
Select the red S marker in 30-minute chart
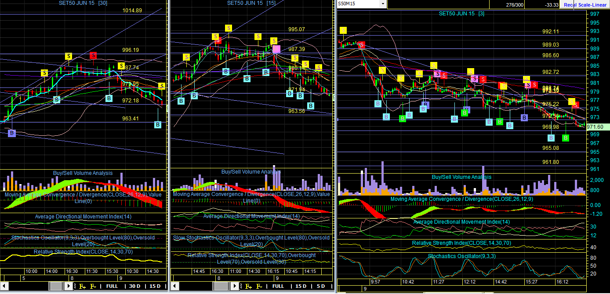(x=93, y=55)
